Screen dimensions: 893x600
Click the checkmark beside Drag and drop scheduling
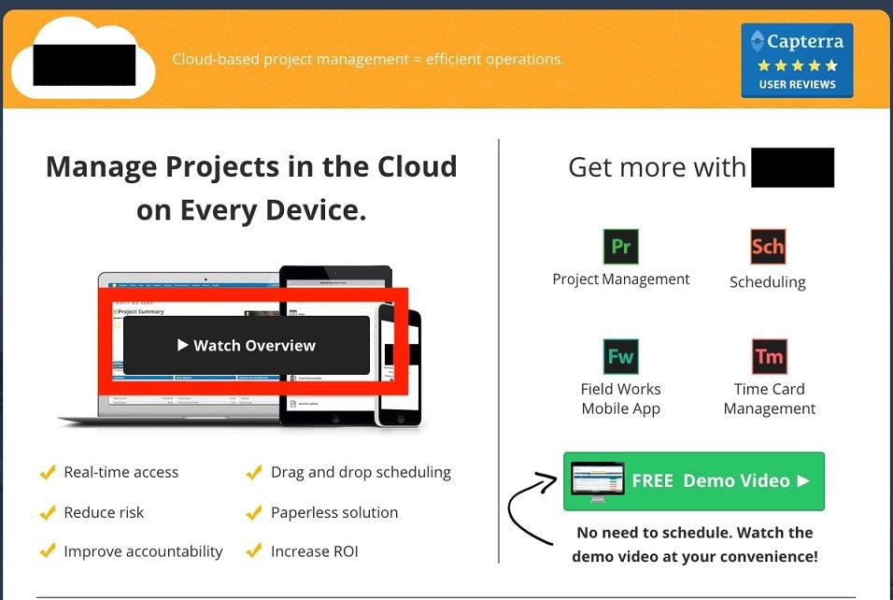pos(253,473)
